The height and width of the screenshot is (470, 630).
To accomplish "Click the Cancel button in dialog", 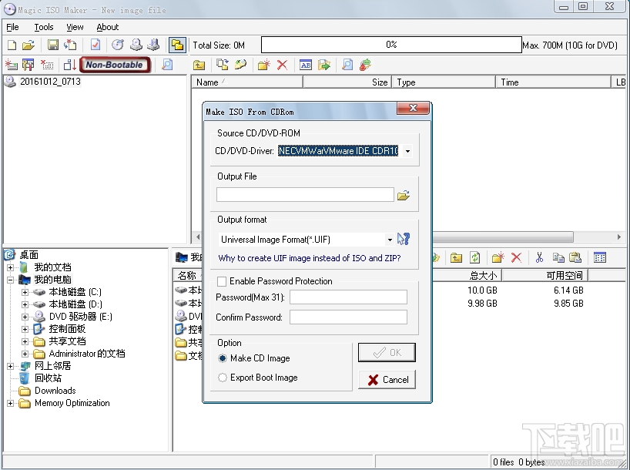I will (x=387, y=380).
